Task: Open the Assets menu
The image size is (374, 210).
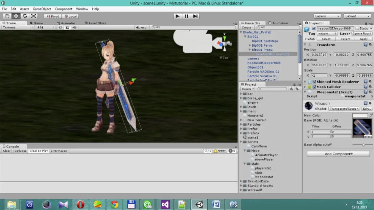Action: point(24,9)
